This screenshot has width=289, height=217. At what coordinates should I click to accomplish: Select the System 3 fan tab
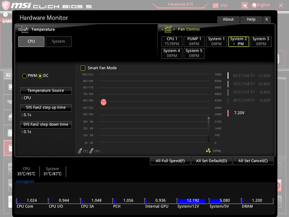(x=261, y=41)
